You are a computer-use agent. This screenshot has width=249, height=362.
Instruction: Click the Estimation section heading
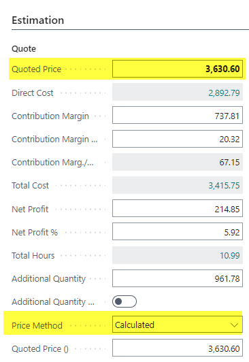(38, 20)
